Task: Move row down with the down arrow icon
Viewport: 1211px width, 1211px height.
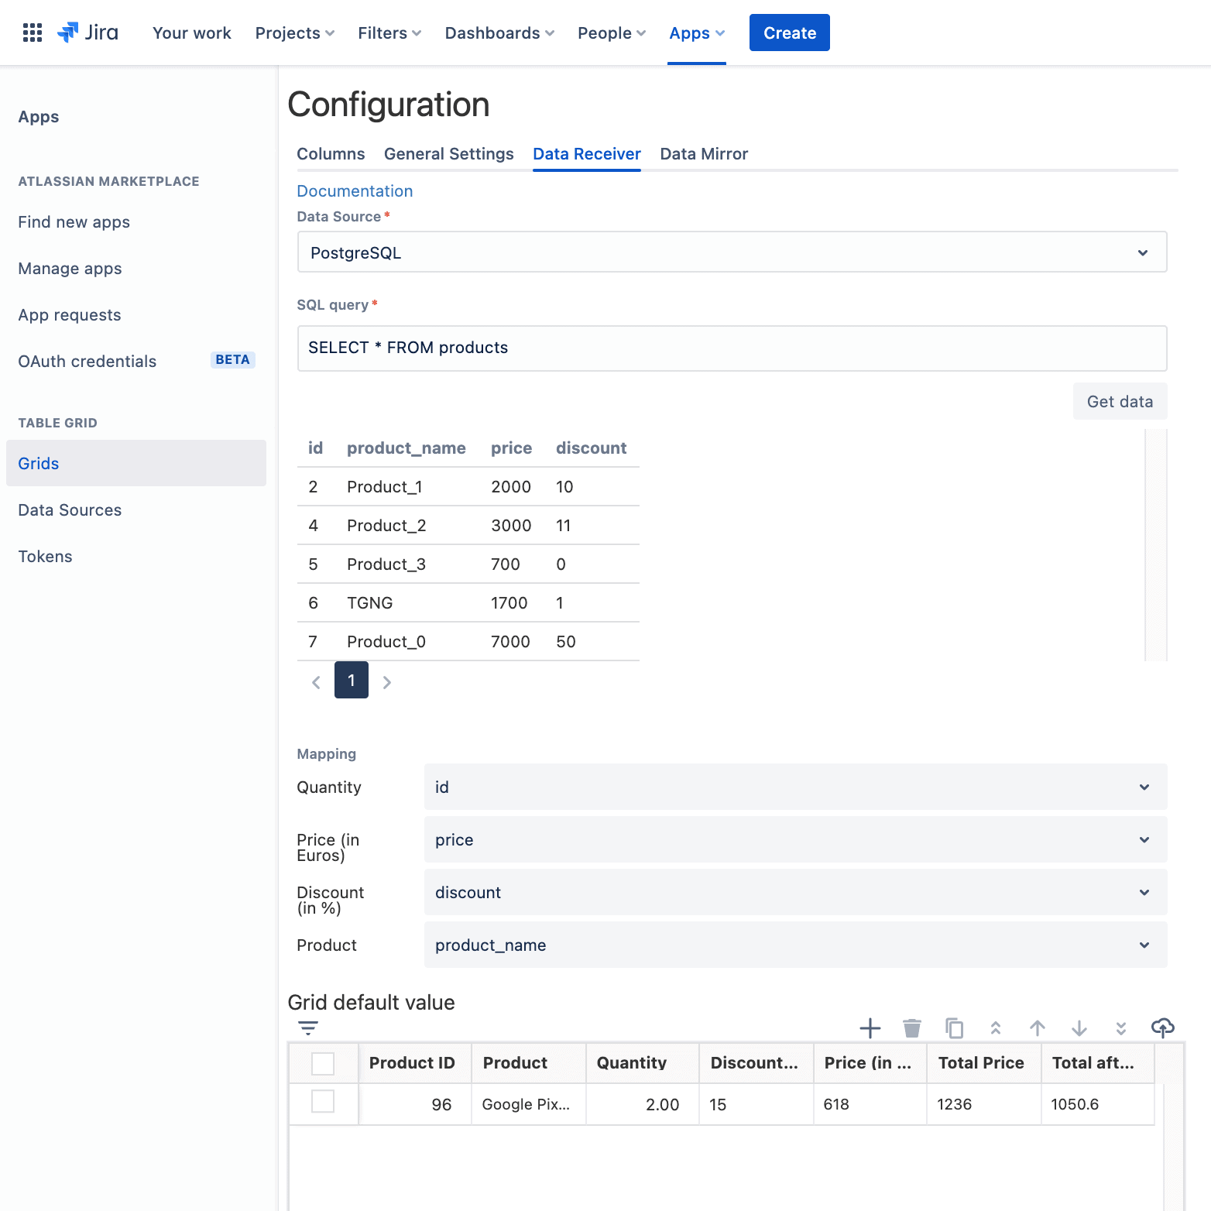Action: pyautogui.click(x=1079, y=1028)
